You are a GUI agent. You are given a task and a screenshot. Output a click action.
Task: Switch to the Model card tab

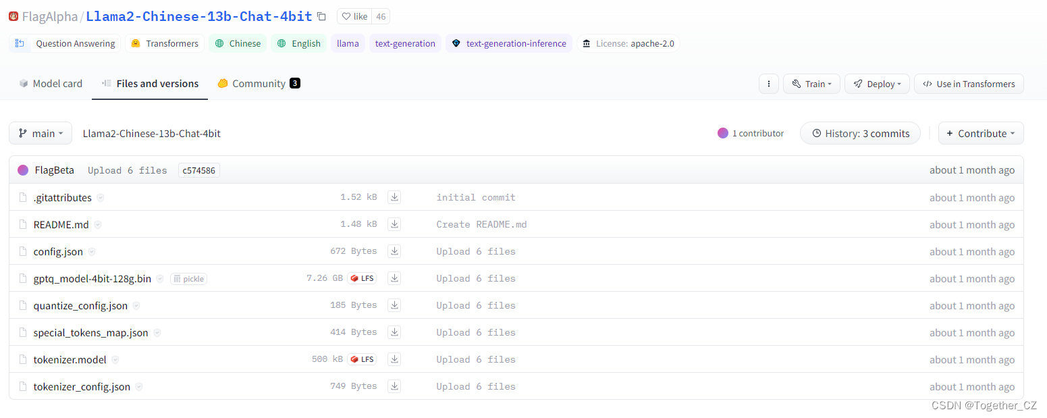coord(51,84)
